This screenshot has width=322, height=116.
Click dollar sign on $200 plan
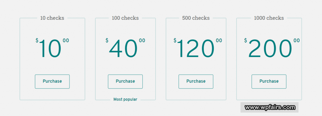coord(246,40)
